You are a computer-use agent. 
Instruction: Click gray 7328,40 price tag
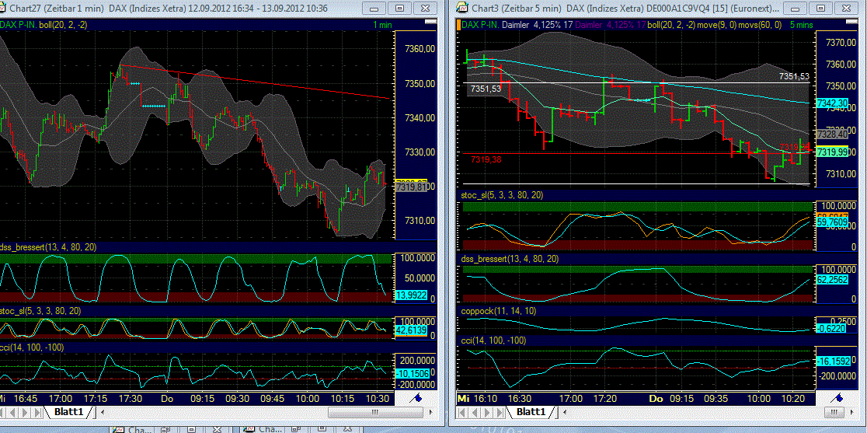[x=833, y=134]
